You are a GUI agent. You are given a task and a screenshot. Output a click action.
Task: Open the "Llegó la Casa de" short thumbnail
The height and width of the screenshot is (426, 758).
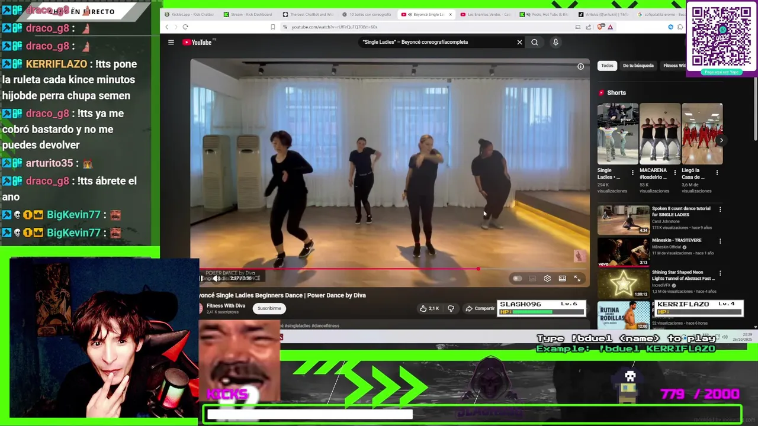702,134
